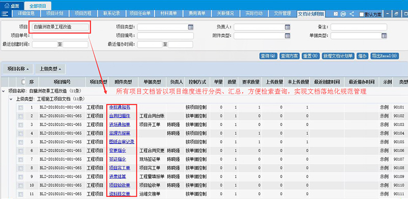Open the hamburger menu at top left
Image resolution: width=408 pixels, height=199 pixels.
5,14
